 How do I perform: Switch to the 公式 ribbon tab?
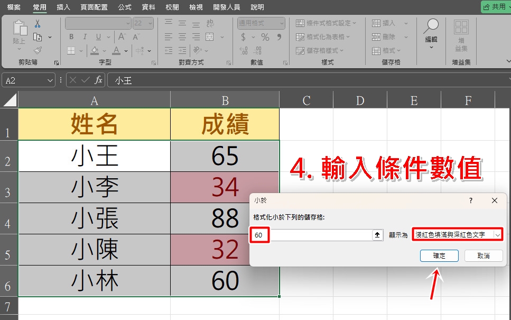[x=125, y=7]
